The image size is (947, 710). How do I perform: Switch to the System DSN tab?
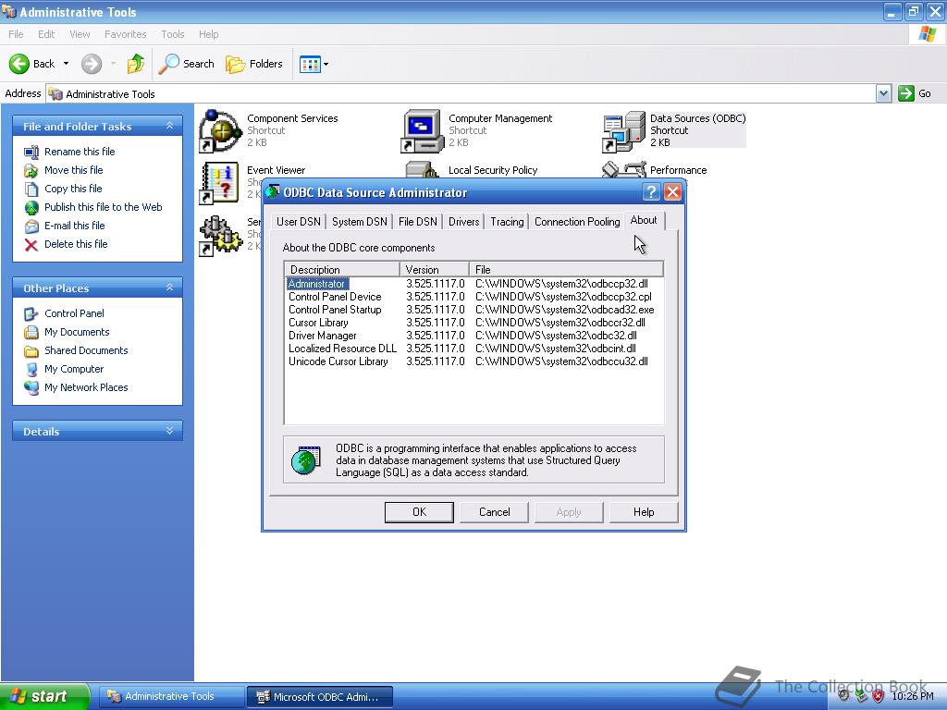click(360, 222)
